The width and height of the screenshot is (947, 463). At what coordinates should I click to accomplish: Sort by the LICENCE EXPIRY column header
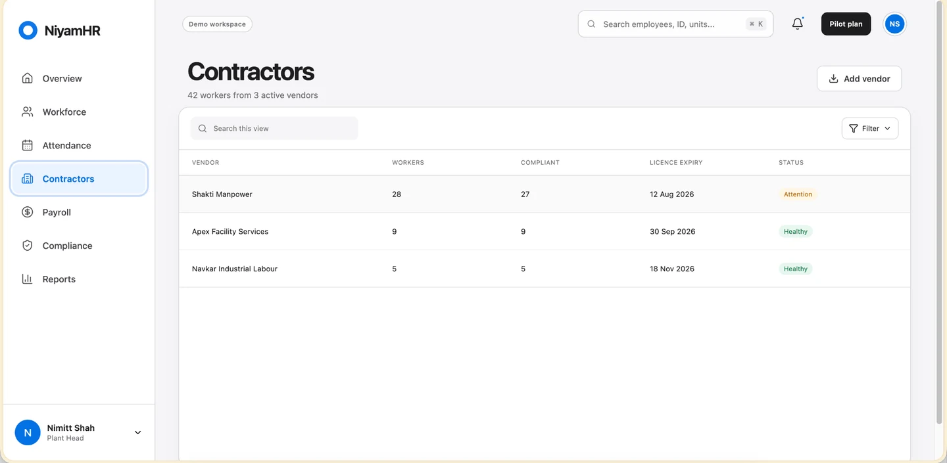[676, 162]
